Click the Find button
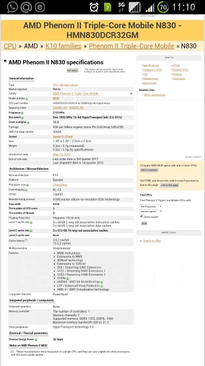Screen dimensions: 205x366 coord(144,224)
